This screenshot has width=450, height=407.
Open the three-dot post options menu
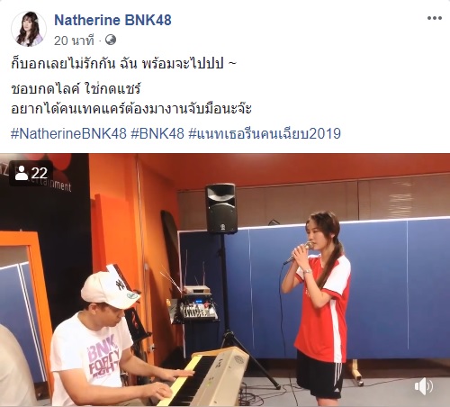click(x=435, y=18)
